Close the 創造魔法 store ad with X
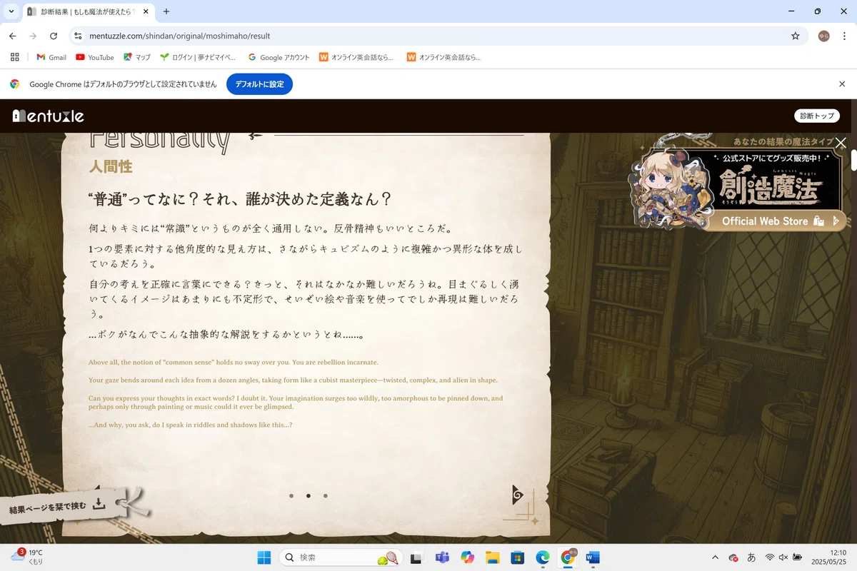Screen dimensions: 857x571 pos(841,143)
